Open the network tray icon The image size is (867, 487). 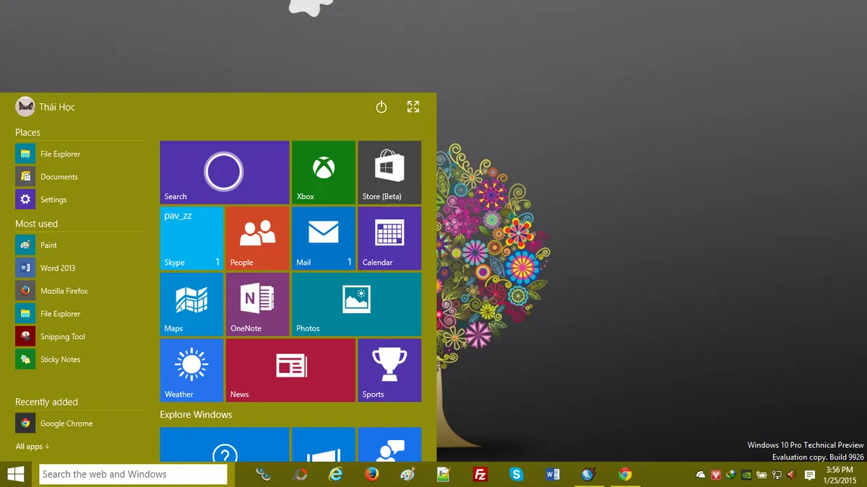[777, 475]
